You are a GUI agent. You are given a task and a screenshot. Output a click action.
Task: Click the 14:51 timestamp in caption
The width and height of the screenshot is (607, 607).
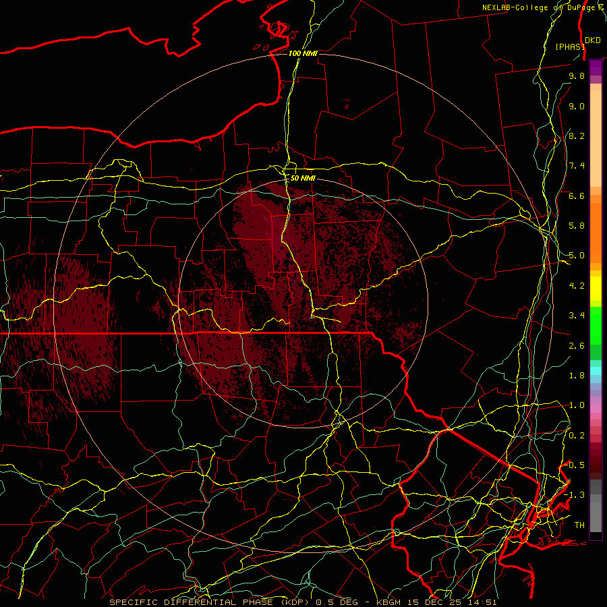pos(482,602)
